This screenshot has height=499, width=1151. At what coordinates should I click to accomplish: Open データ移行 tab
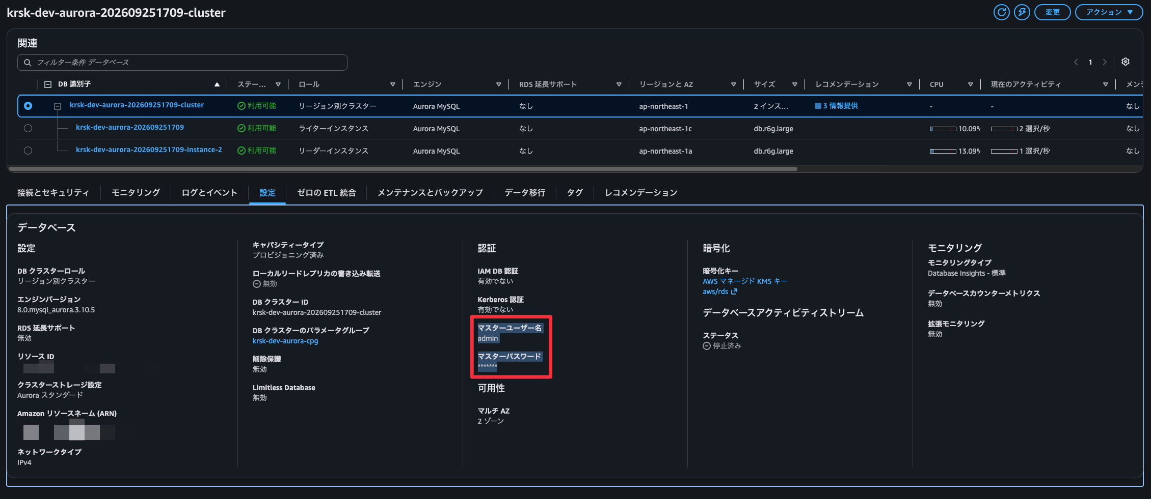tap(525, 193)
